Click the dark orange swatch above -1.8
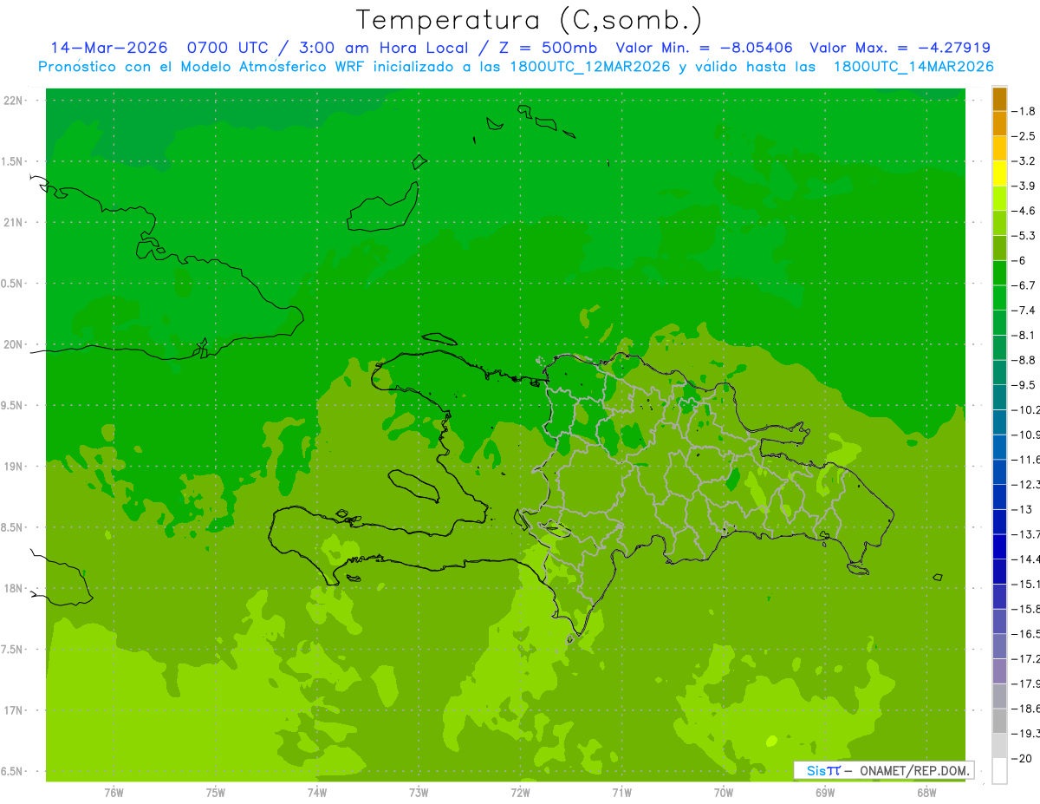 [999, 99]
